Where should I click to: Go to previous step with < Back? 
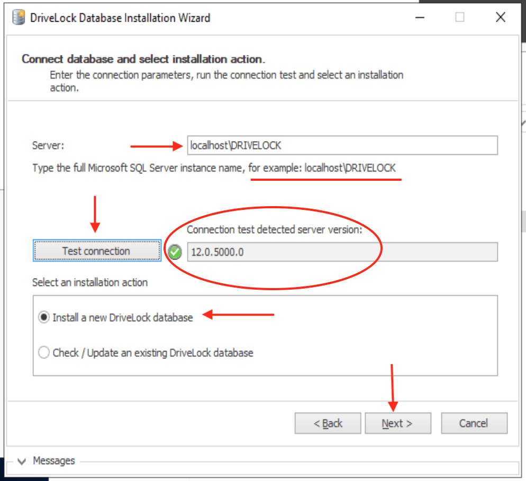[328, 423]
